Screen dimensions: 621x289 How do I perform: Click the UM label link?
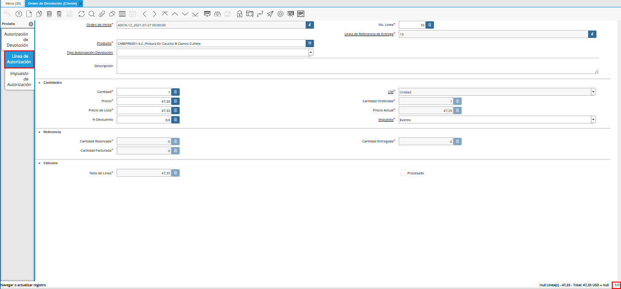tap(390, 92)
